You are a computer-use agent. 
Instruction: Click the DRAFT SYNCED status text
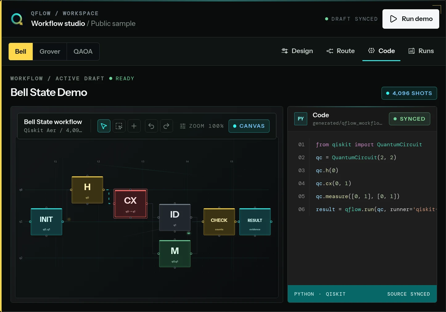[x=354, y=19]
